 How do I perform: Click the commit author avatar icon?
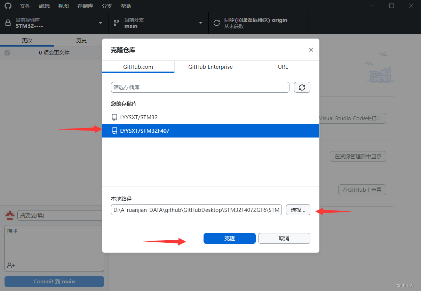[x=10, y=215]
